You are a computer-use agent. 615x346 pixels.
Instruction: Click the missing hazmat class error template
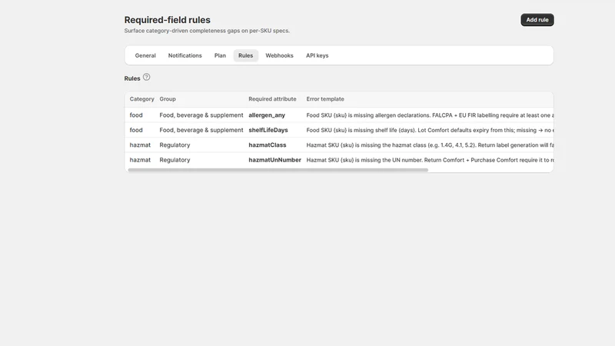tap(430, 145)
